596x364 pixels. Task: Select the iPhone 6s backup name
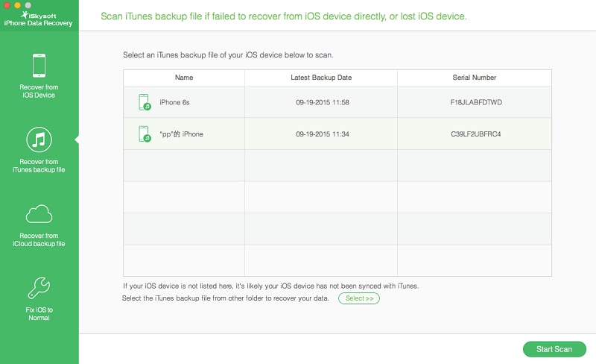coord(174,102)
